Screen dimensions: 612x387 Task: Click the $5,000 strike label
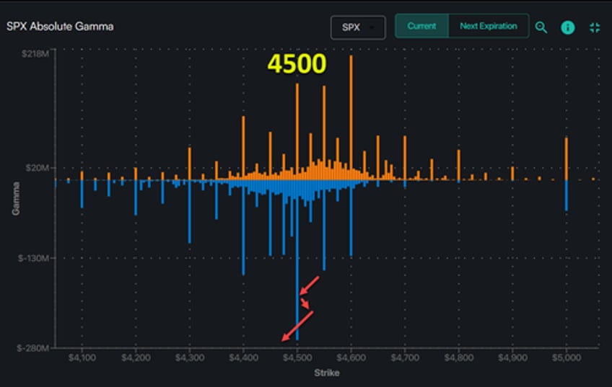click(x=567, y=357)
